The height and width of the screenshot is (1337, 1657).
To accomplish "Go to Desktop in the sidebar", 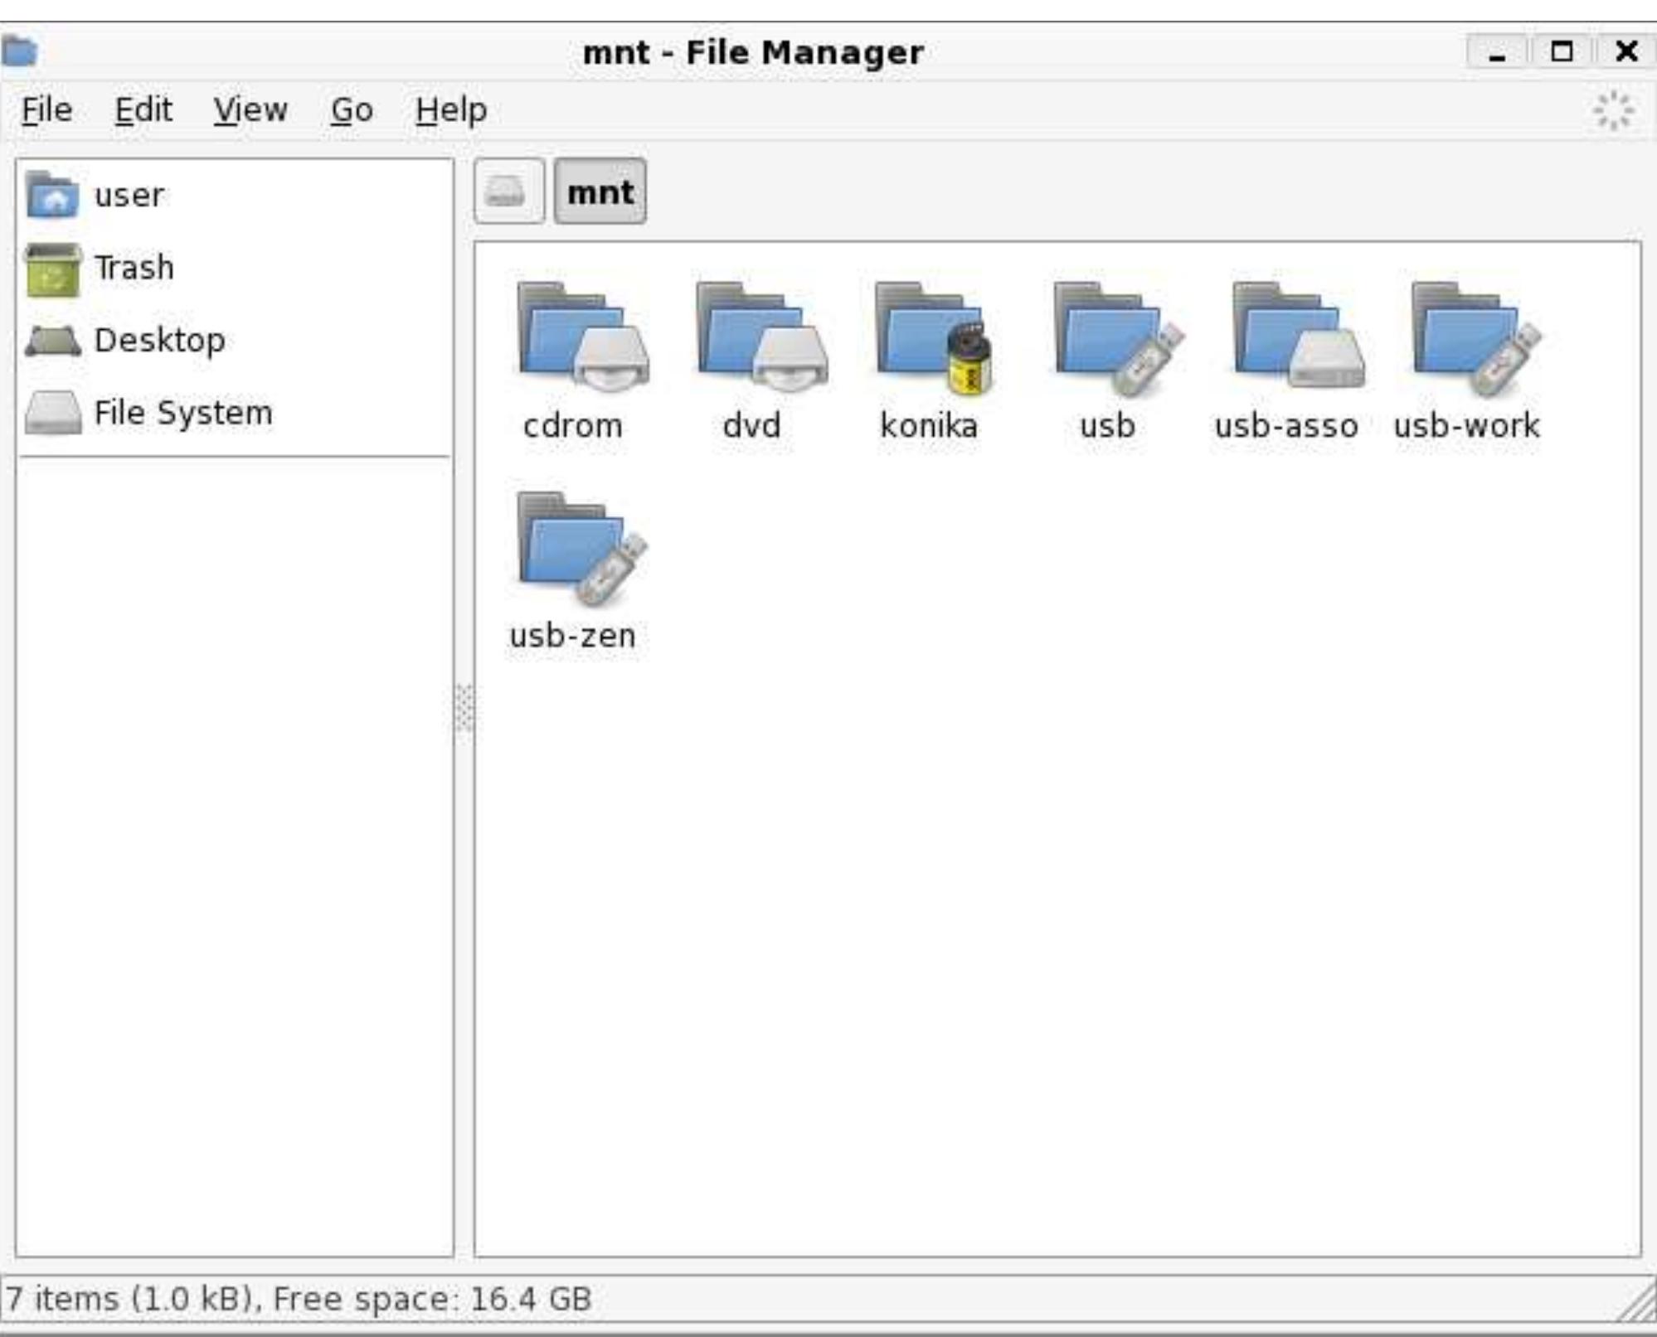I will click(158, 341).
